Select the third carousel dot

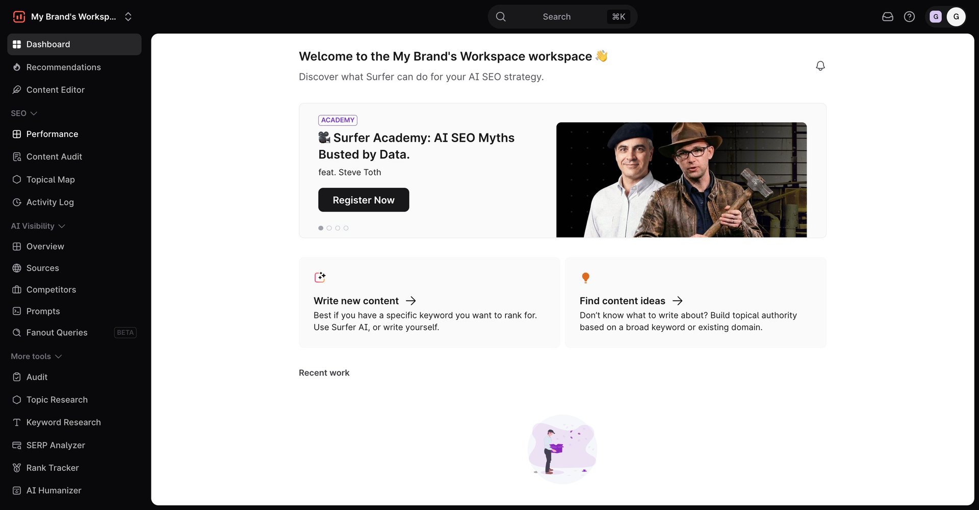tap(338, 228)
